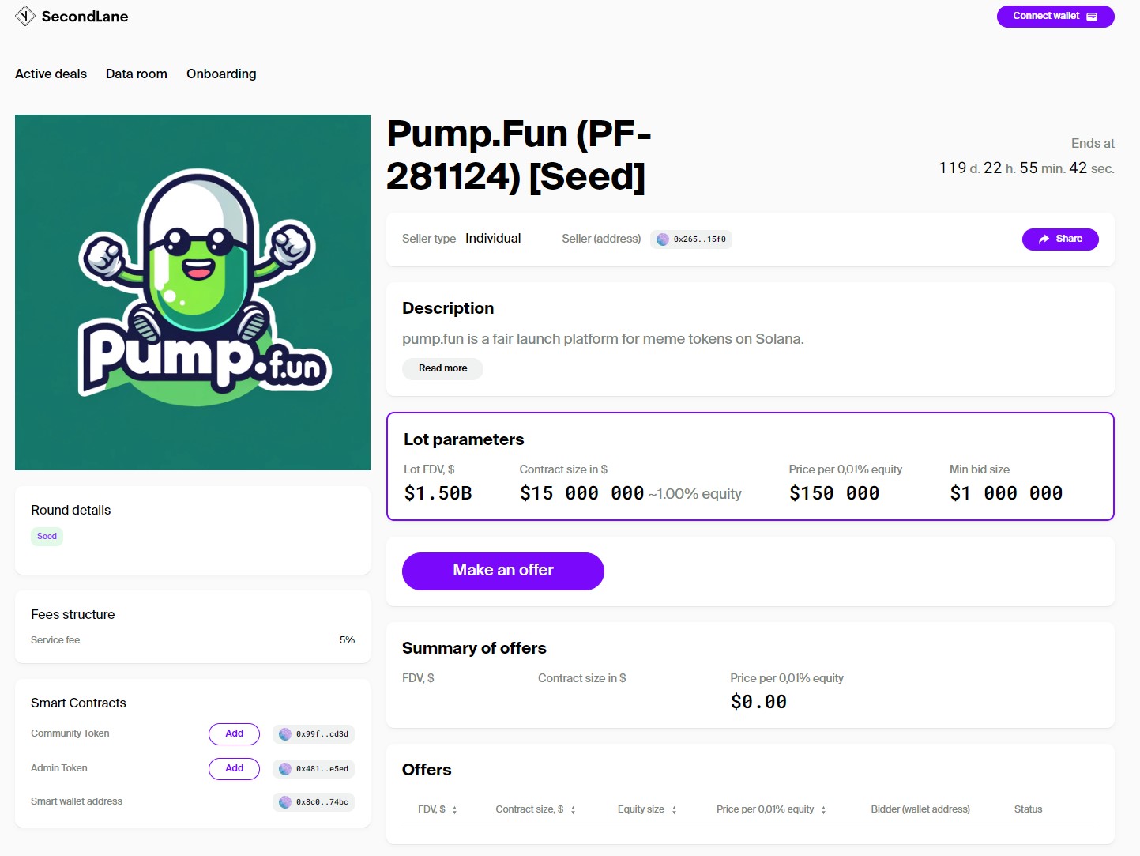Open the Active deals tab
Screen dimensions: 1140x856
pos(51,74)
